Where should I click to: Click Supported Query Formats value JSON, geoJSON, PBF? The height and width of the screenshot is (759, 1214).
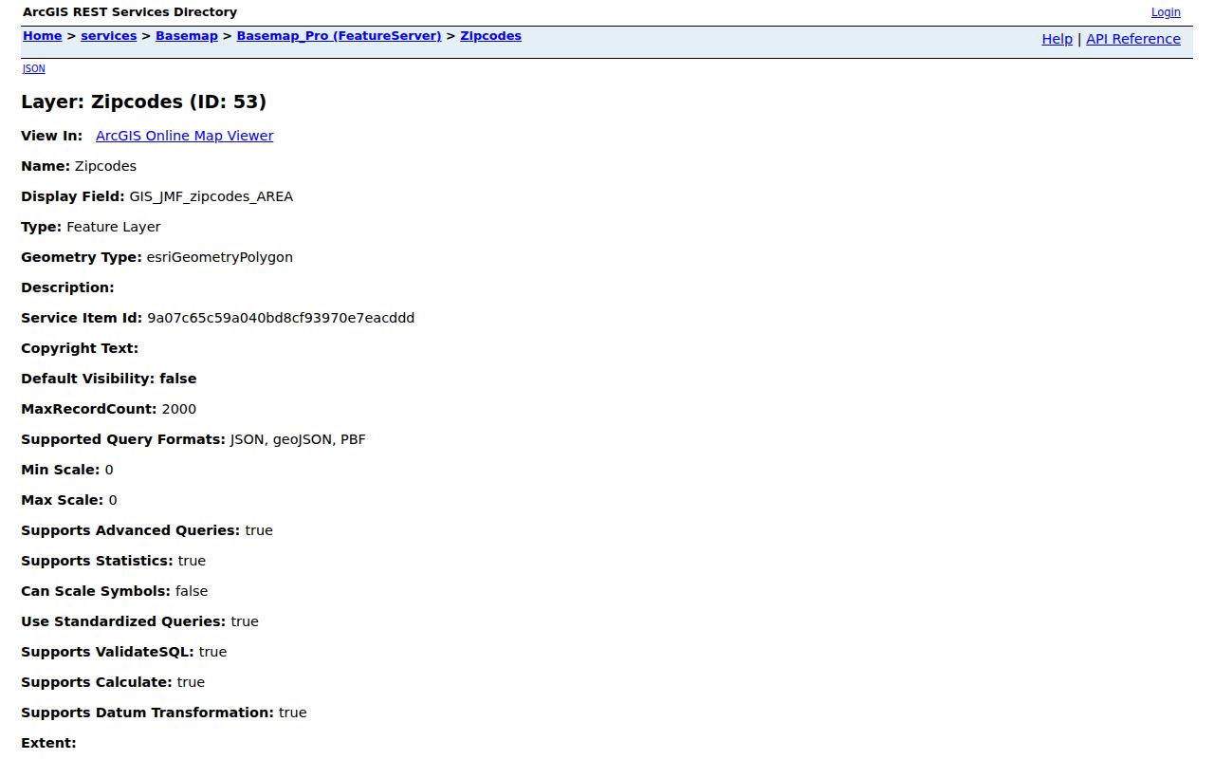(298, 439)
